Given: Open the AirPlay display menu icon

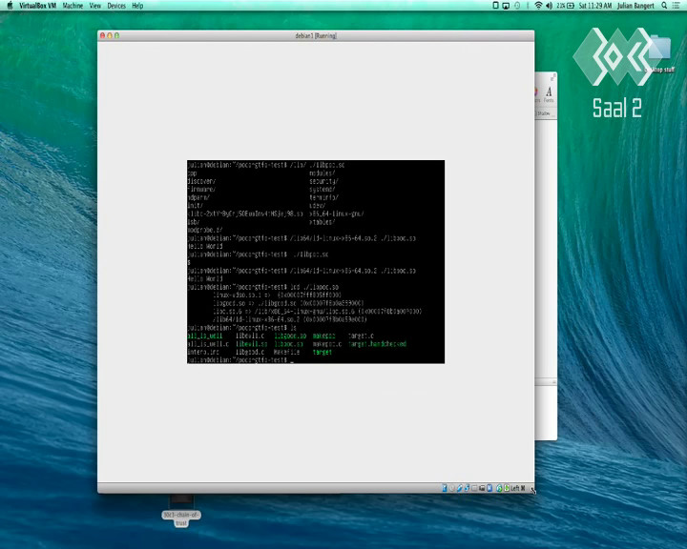Looking at the screenshot, I should pos(506,6).
